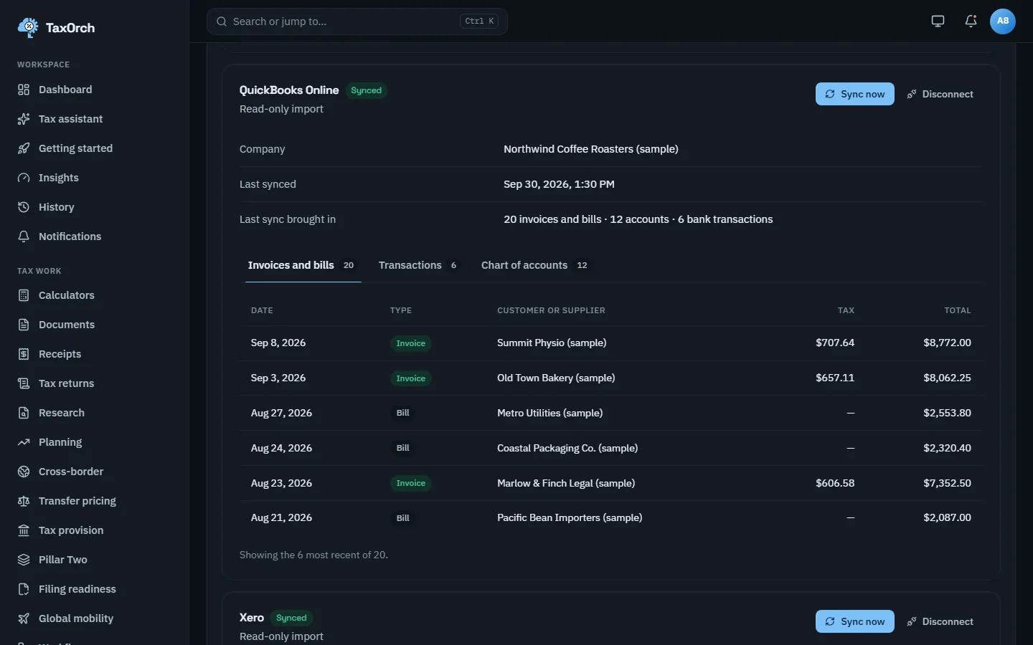
Task: Click Sync now for QuickBooks Online
Action: click(855, 94)
